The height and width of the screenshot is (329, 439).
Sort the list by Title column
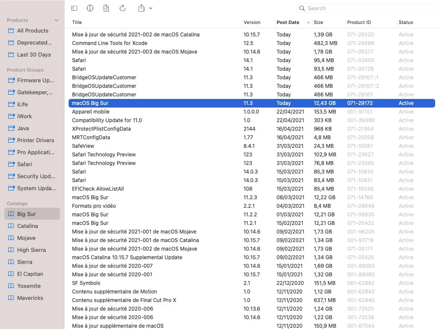77,22
